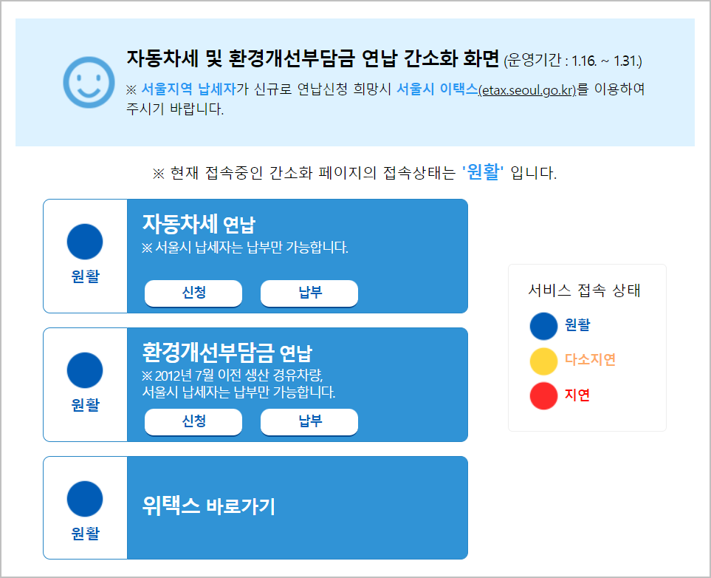Click the 원활 status circle for 환경개선부담금 연납
This screenshot has width=711, height=578.
pos(85,370)
